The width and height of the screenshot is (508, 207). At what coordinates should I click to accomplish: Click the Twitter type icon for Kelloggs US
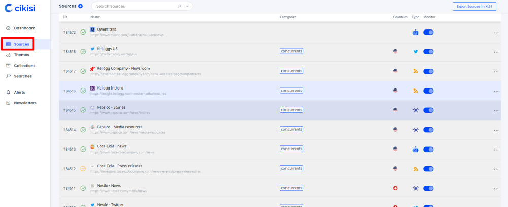click(x=415, y=51)
